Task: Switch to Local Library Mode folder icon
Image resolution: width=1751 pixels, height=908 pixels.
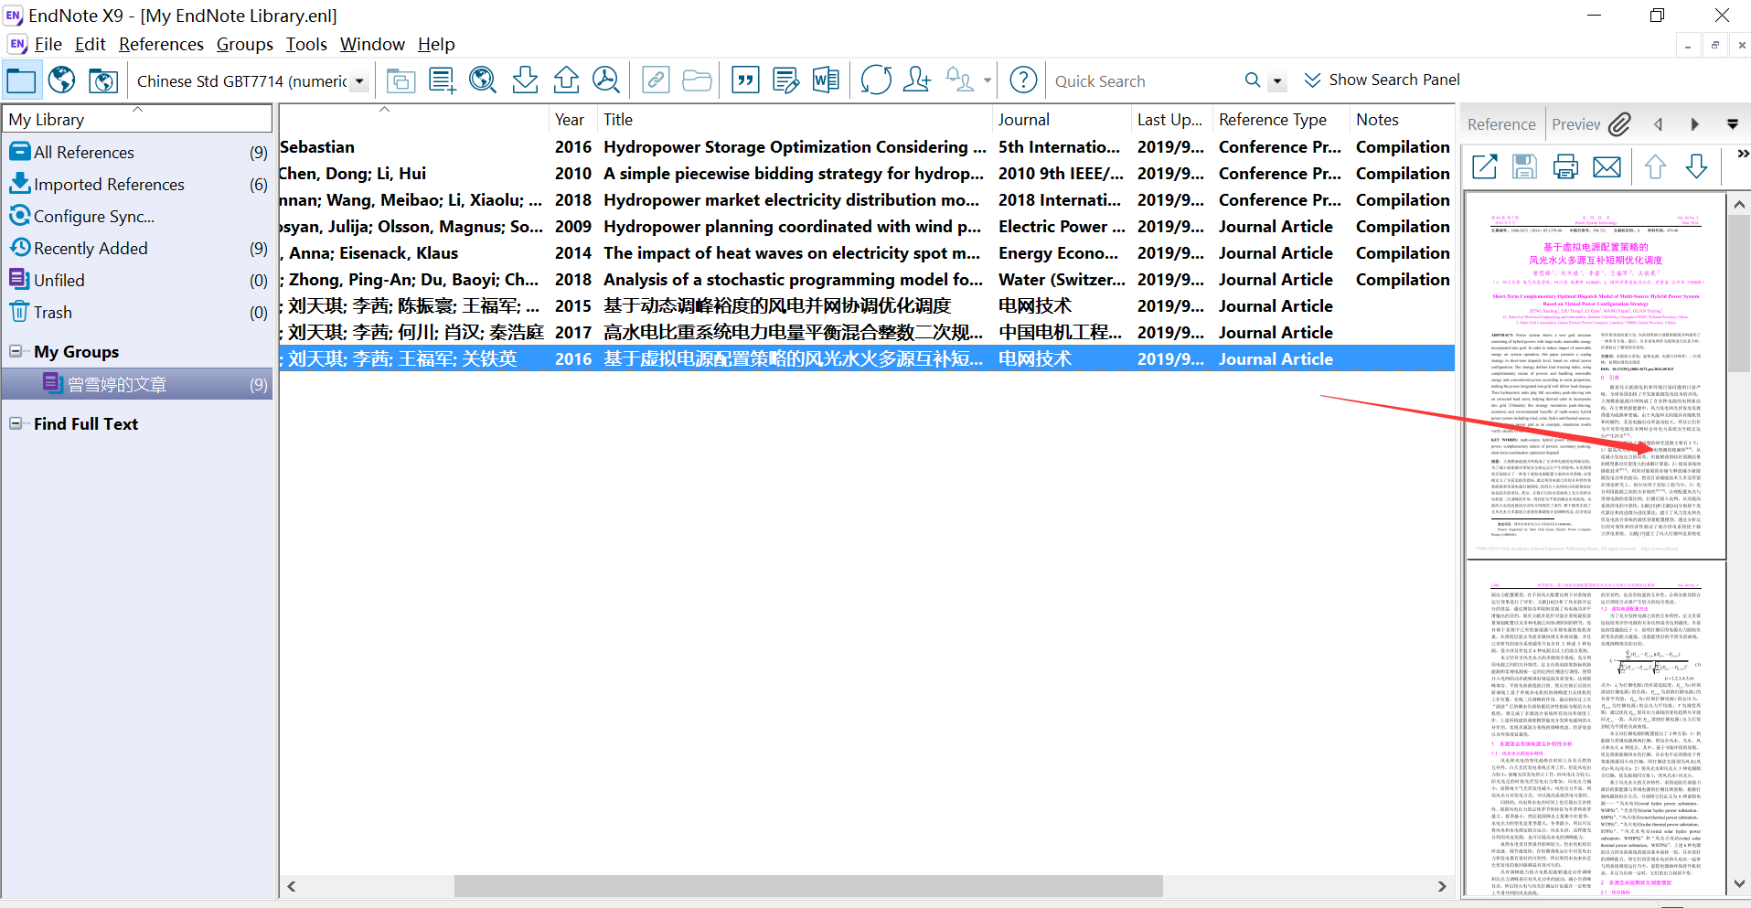Action: 20,80
